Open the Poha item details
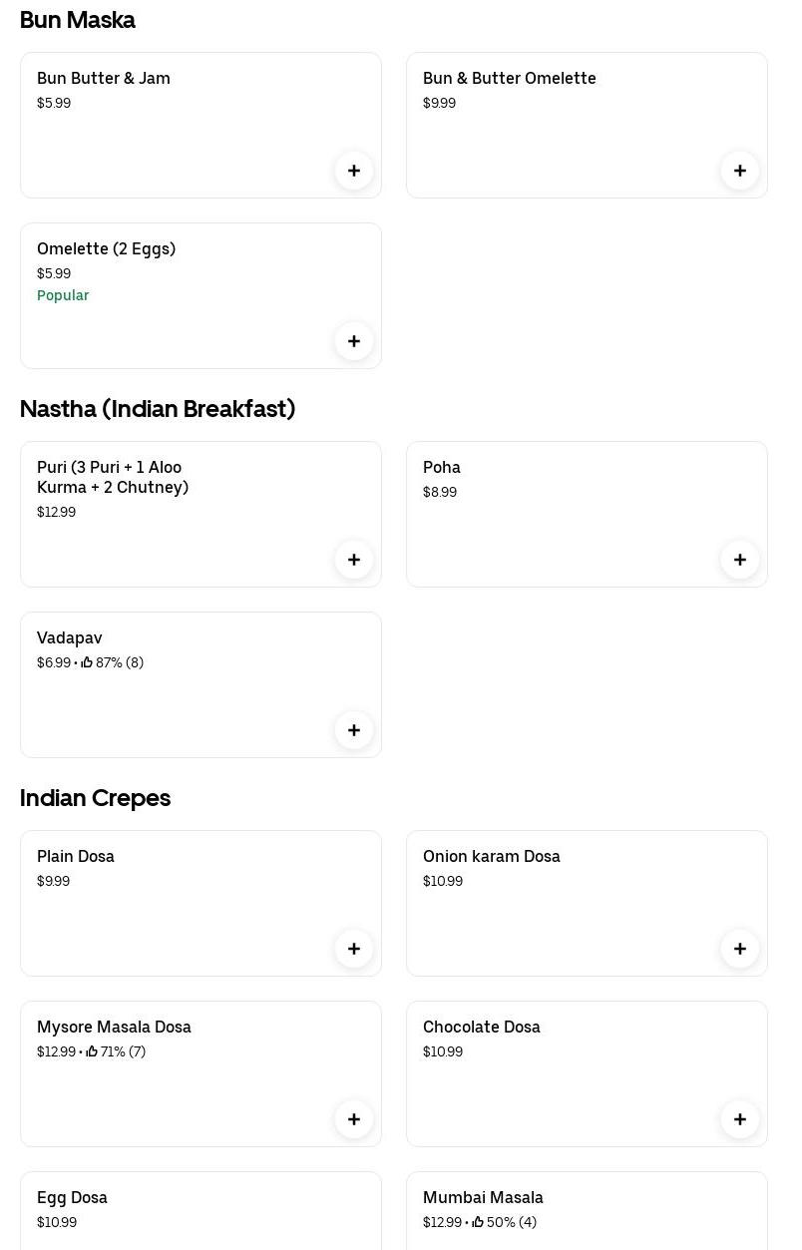This screenshot has width=802, height=1250. [442, 468]
